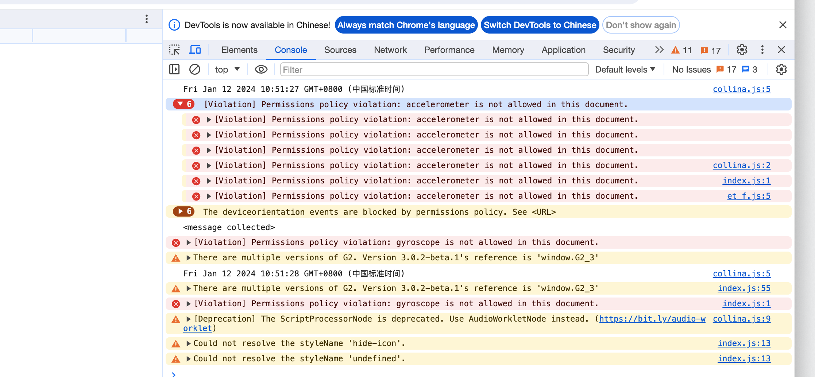The image size is (815, 377).
Task: Open index.js:1 link on accelerometer violation row
Action: 746,180
